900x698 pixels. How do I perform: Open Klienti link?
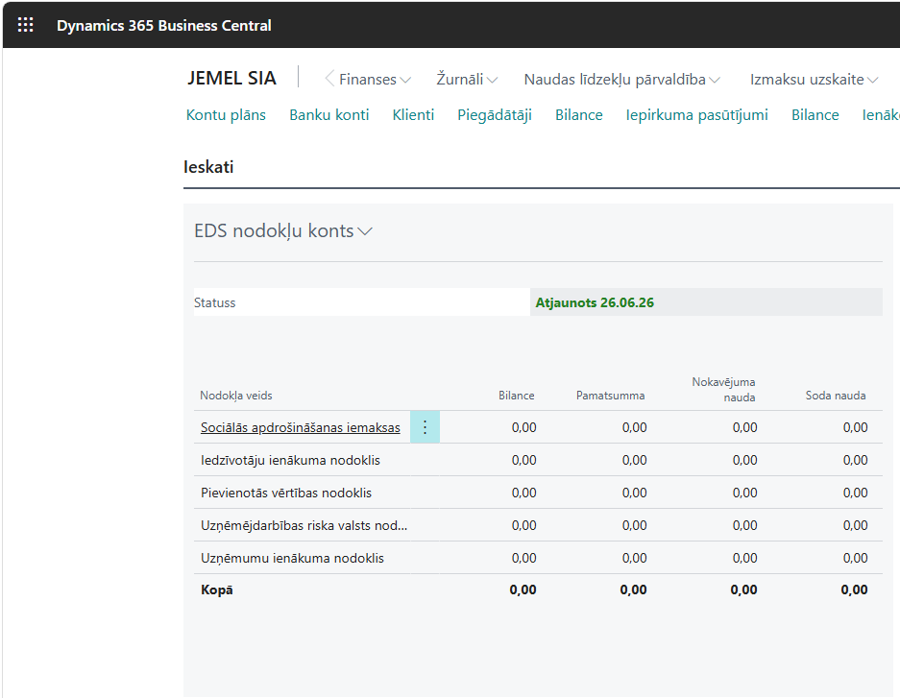click(413, 114)
